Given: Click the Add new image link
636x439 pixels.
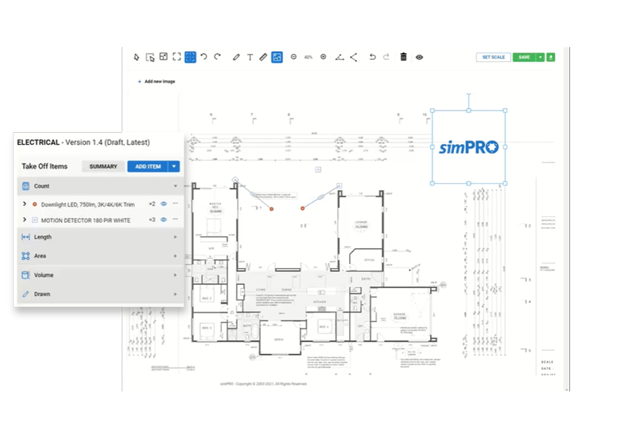Looking at the screenshot, I should (x=157, y=82).
